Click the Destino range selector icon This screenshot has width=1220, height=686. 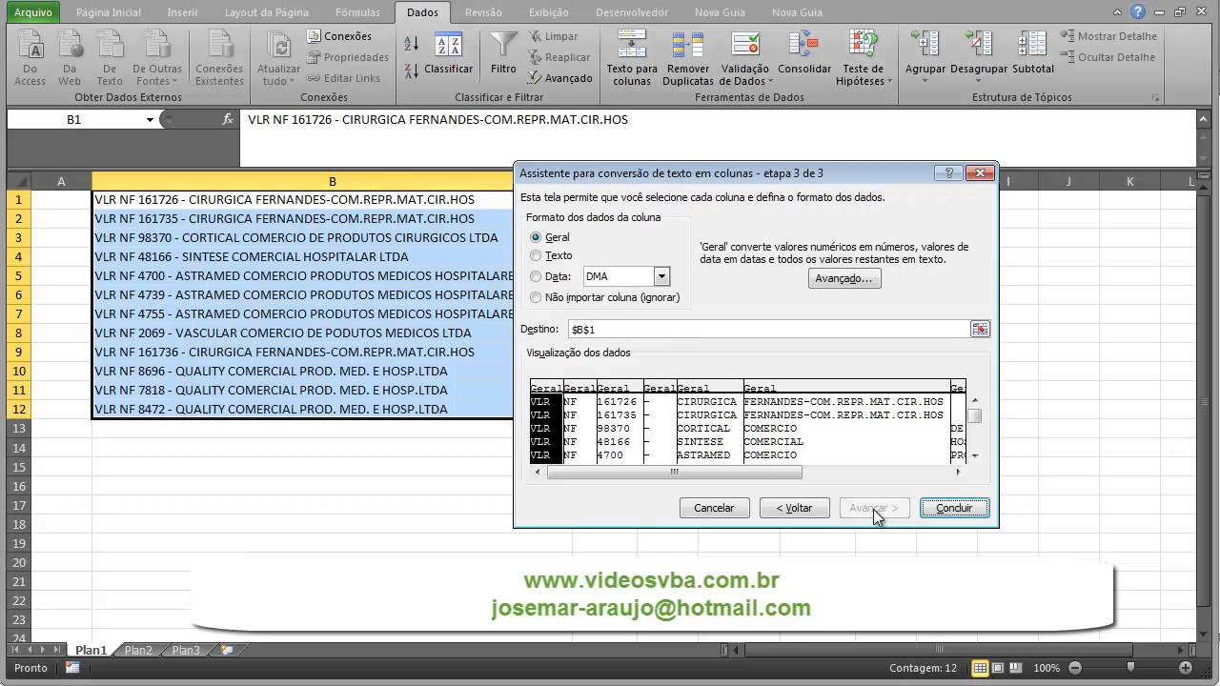click(x=980, y=329)
